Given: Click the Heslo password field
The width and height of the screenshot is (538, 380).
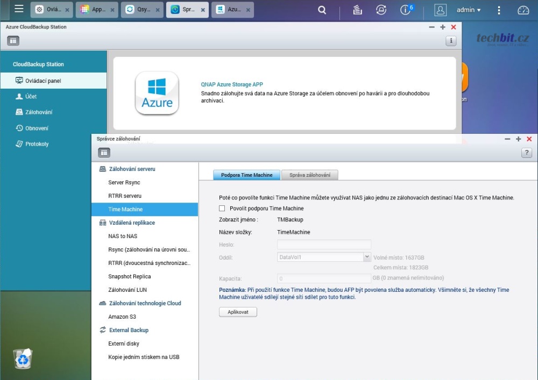Looking at the screenshot, I should [324, 245].
